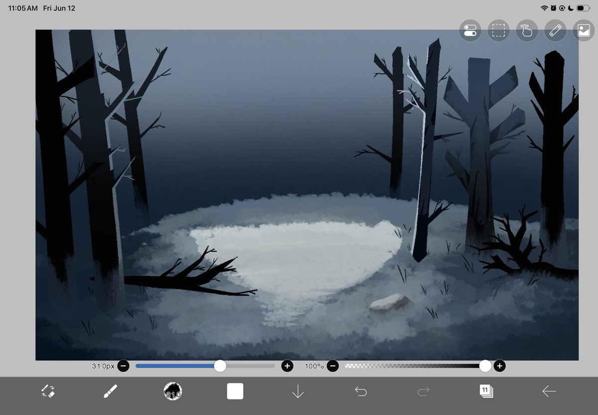Open the white color swatch
Viewport: 598px width, 415px height.
click(x=235, y=391)
